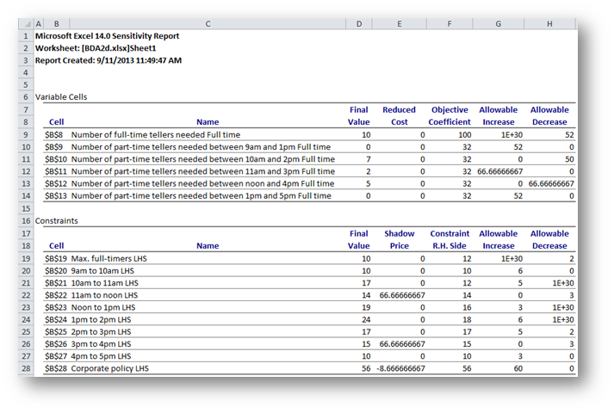Select column C header
This screenshot has height=413, width=614.
(x=208, y=24)
